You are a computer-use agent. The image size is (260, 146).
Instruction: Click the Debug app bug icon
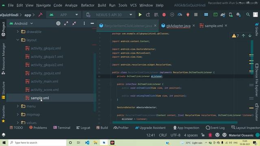click(x=164, y=15)
